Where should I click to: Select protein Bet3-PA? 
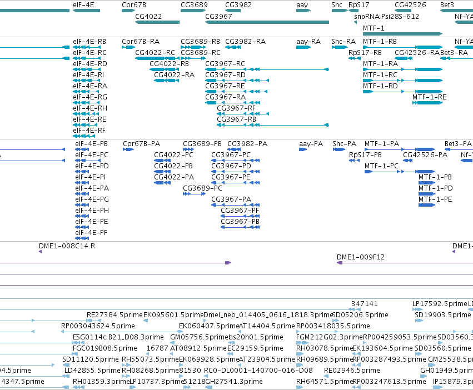[x=458, y=144]
